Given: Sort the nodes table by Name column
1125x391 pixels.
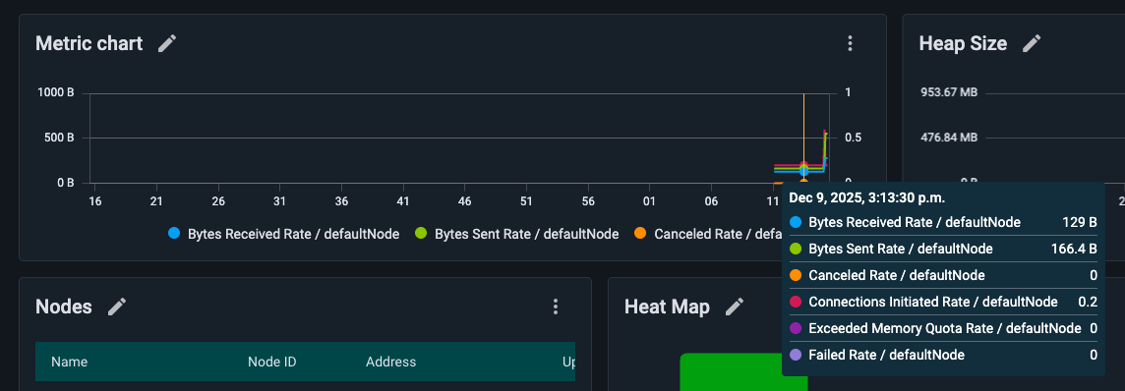Looking at the screenshot, I should pos(70,362).
